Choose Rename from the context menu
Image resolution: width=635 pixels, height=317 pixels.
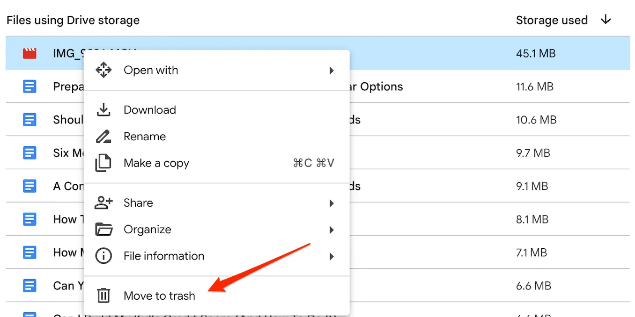point(144,136)
